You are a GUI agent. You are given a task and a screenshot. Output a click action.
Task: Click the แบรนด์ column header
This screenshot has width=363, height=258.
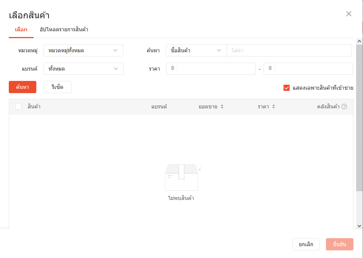[159, 106]
